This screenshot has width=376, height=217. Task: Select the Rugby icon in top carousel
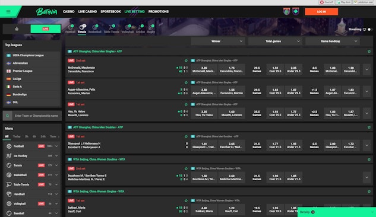(151, 28)
